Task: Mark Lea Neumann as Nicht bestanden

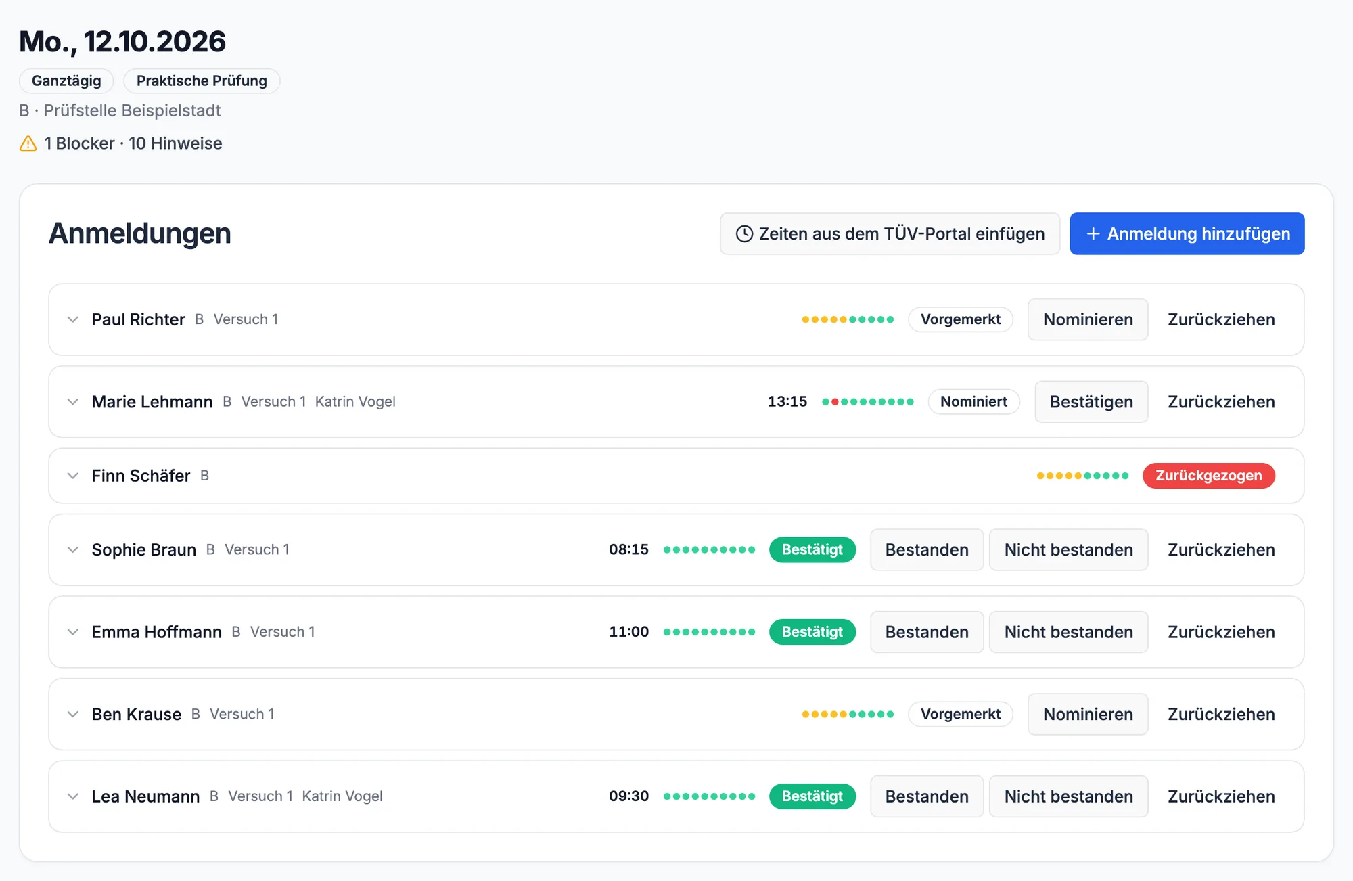Action: click(1068, 796)
